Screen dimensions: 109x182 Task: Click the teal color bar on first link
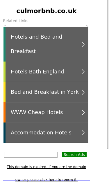click(x=5, y=44)
